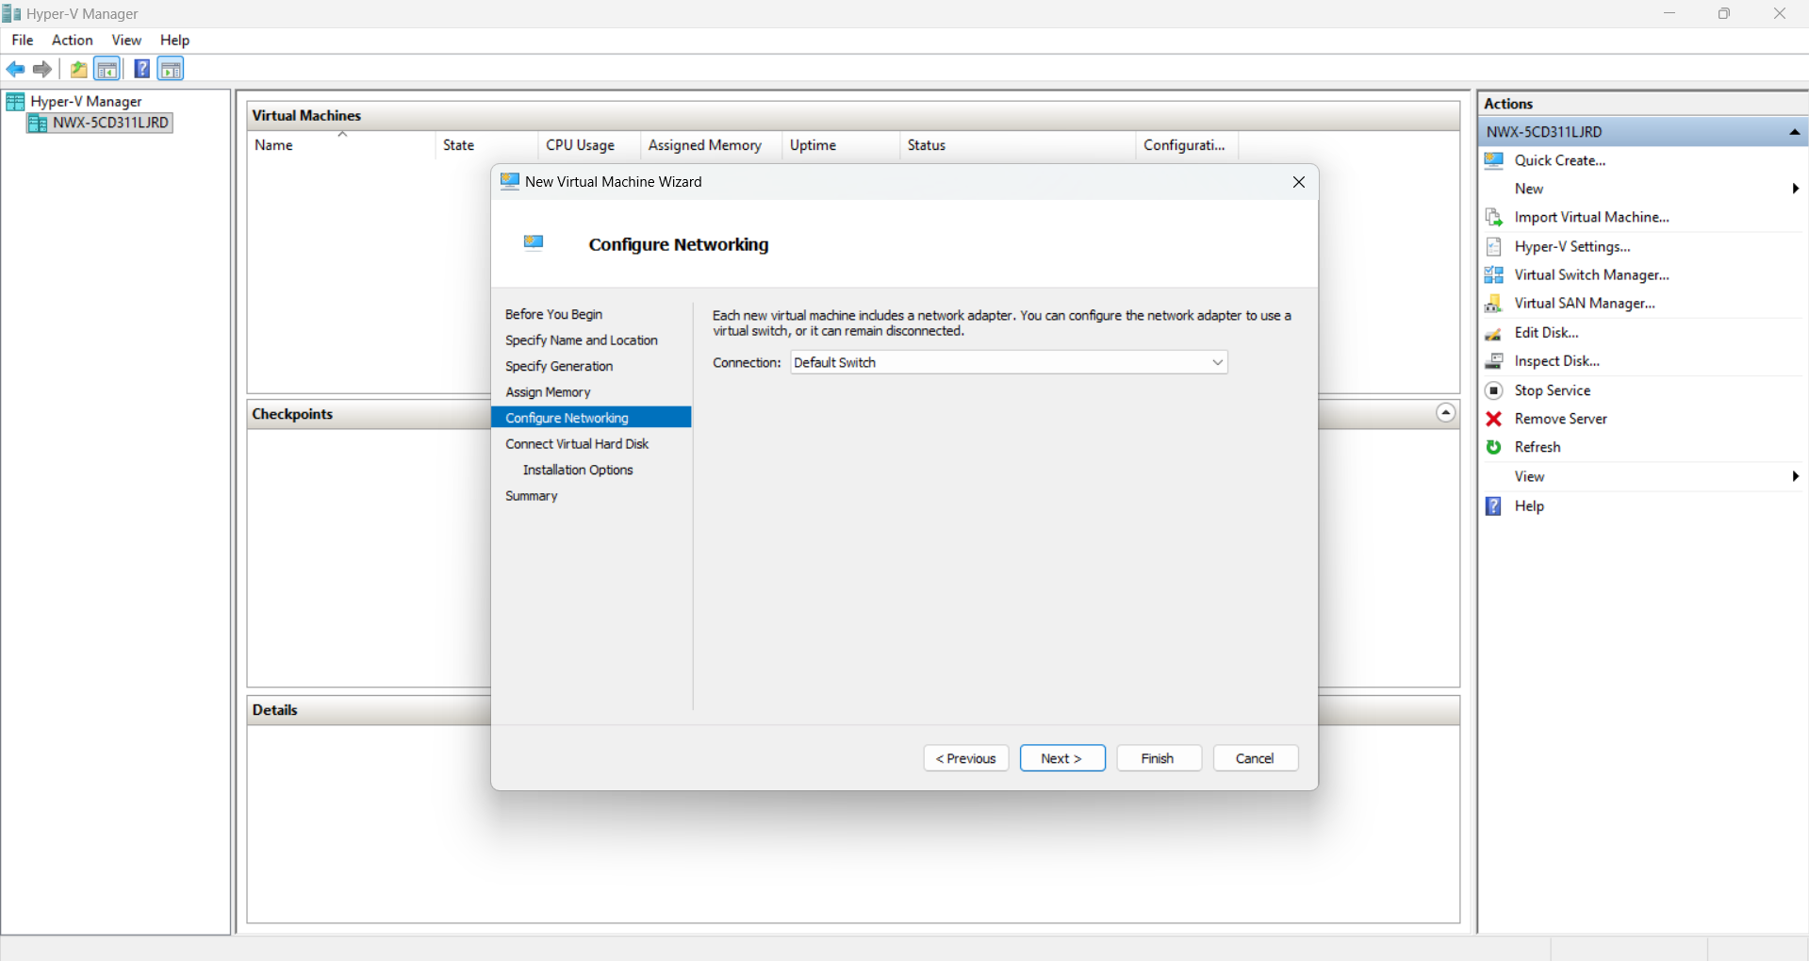The width and height of the screenshot is (1809, 961).
Task: Click Stop Service icon in Actions pane
Action: click(x=1494, y=390)
